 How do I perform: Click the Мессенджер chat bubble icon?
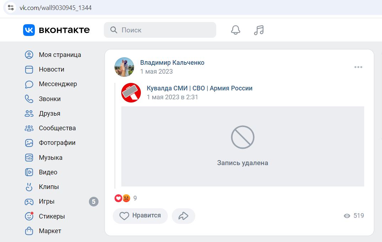29,84
